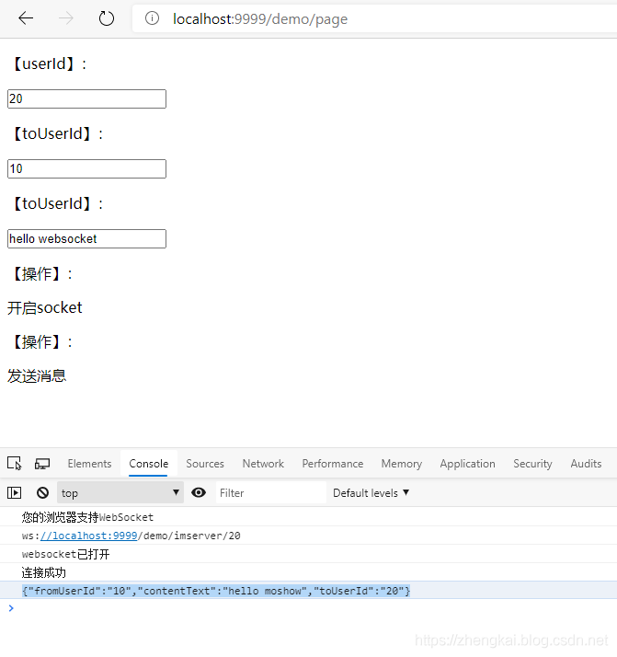Clear the console with the ban icon

coord(42,493)
